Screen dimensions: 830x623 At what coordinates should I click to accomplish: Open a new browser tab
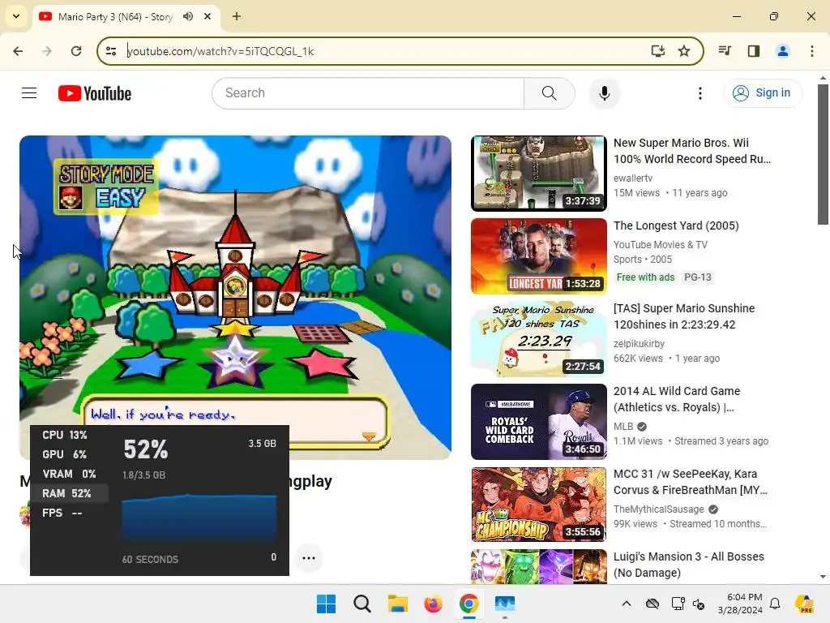[237, 16]
